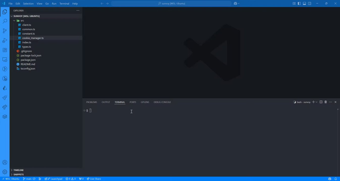Open the Copilot dropdown chevron in title bar
Viewport: 340px width, 181px height.
click(239, 4)
